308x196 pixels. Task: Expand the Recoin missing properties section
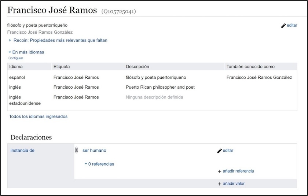10,40
